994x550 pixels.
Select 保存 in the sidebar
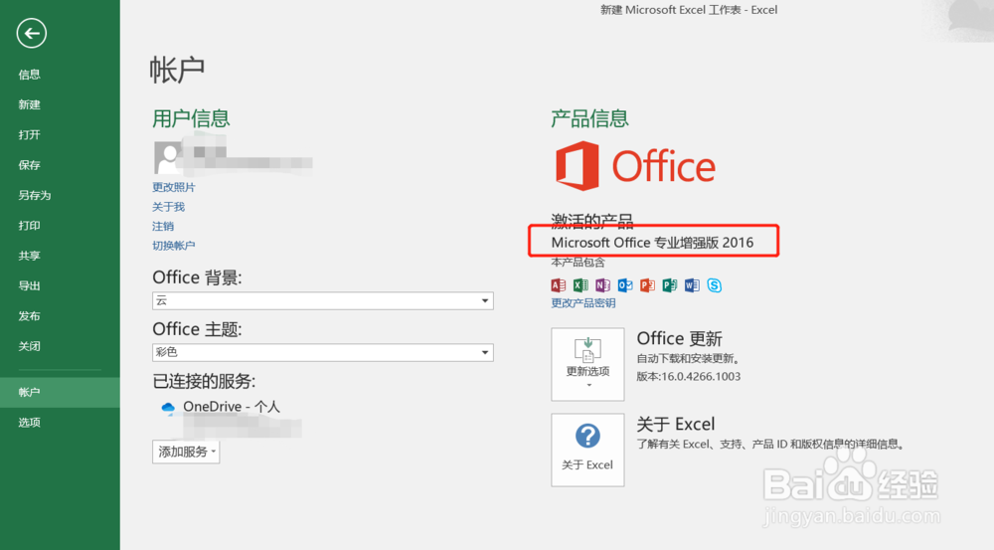[29, 165]
